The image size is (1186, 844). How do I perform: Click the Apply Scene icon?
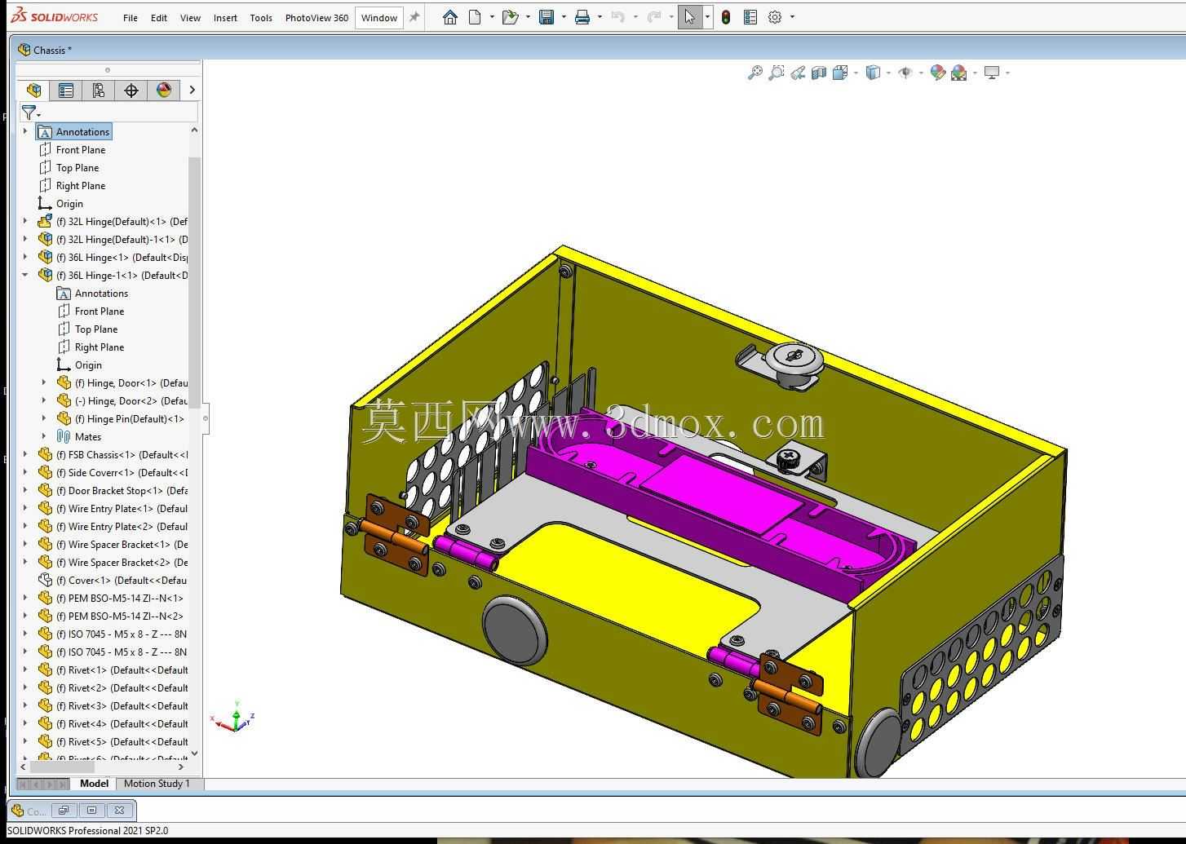tap(959, 73)
